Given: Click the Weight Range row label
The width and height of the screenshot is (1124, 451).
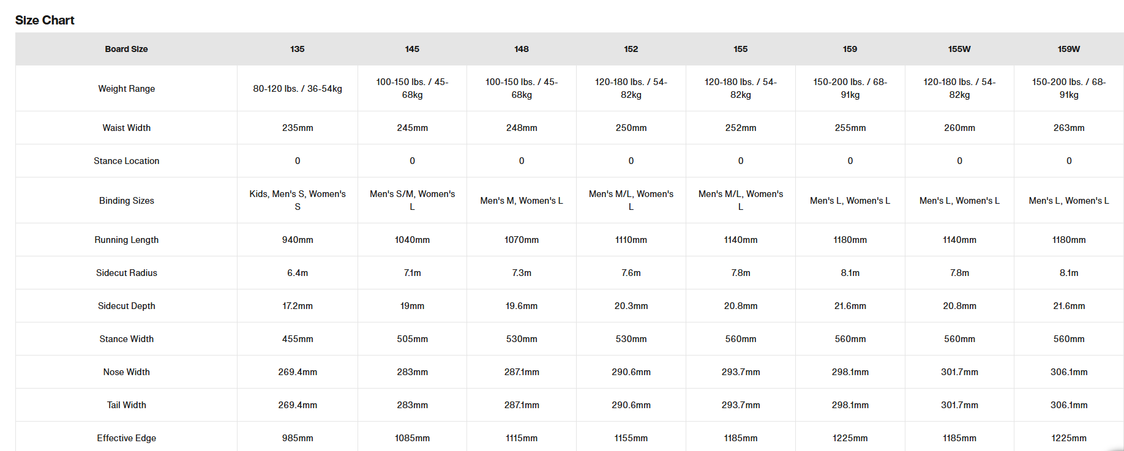Looking at the screenshot, I should pos(127,89).
